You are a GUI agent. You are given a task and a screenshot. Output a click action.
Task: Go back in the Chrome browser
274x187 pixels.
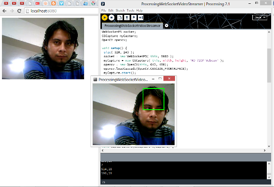click(x=4, y=11)
